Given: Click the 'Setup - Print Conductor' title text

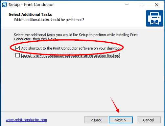Looking at the screenshot, I should (31, 5).
